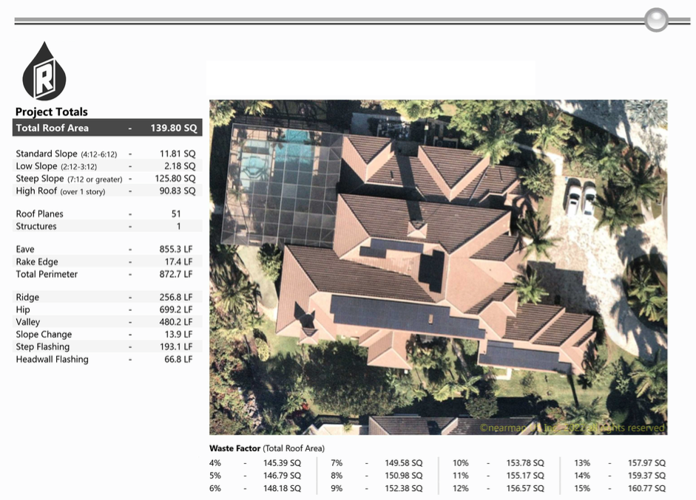Click the 13.9 LF value
The image size is (696, 500).
click(x=178, y=335)
